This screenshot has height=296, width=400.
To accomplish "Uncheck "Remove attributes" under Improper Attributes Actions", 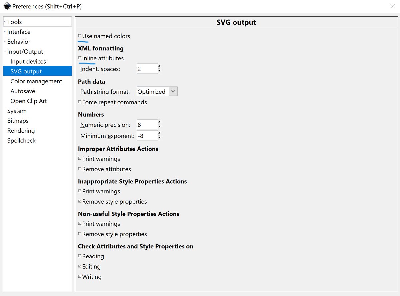I will [x=79, y=169].
